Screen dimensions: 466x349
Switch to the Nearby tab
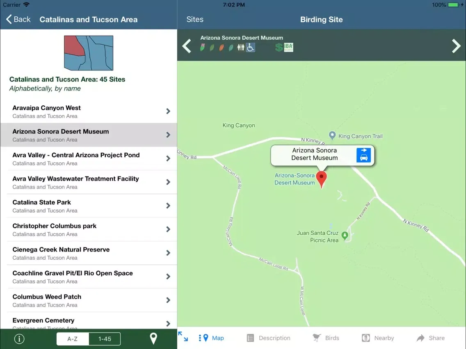coord(378,338)
